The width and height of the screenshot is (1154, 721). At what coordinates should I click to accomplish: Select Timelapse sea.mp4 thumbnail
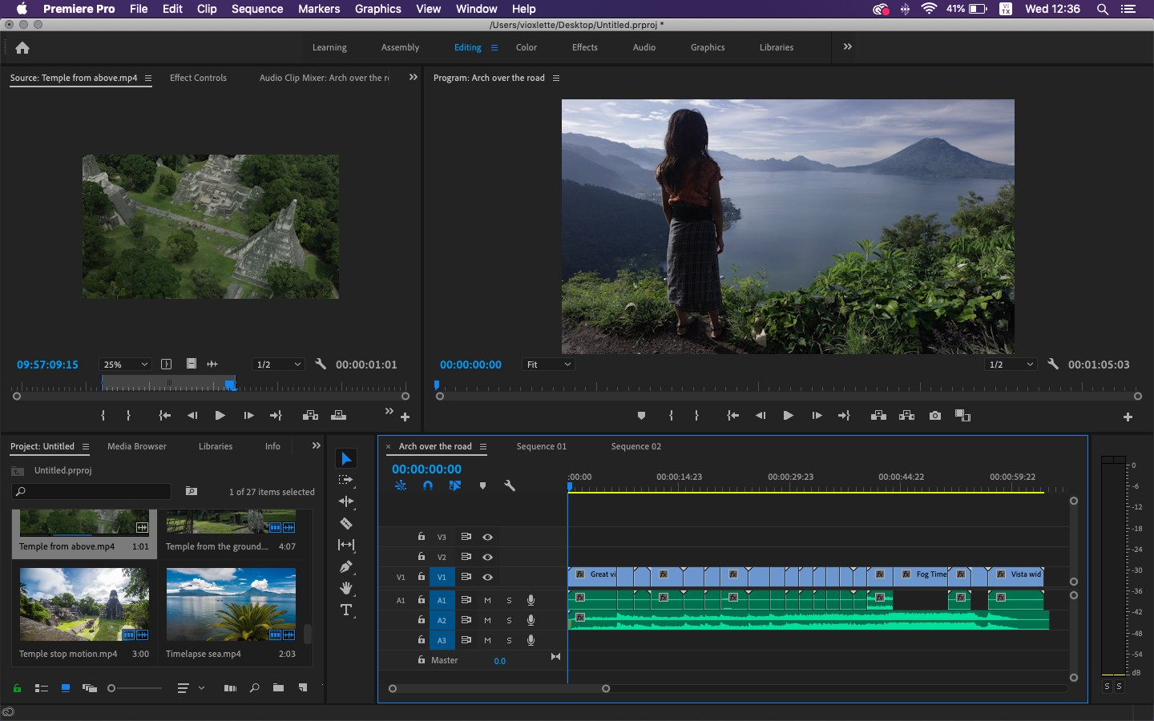pos(231,604)
